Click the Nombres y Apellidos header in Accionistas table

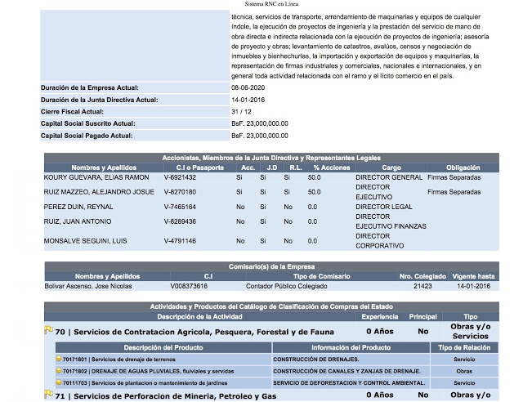click(104, 167)
